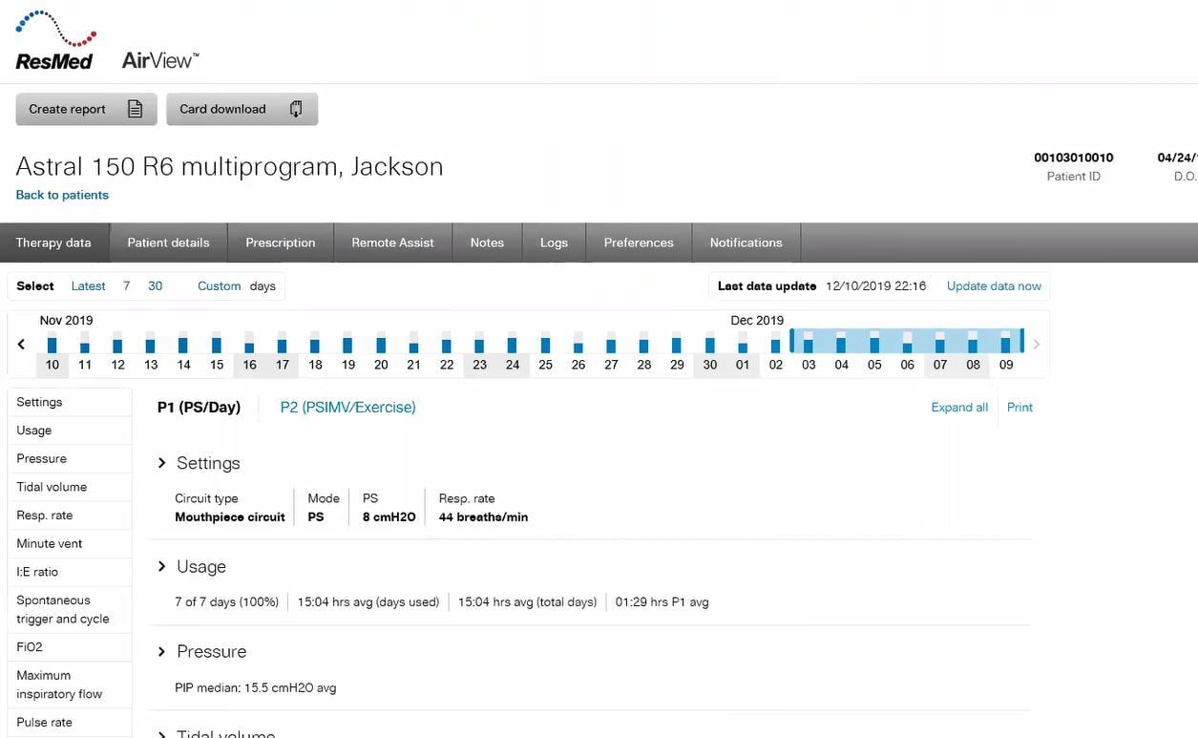The image size is (1198, 738).
Task: Click Back to patients link
Action: (62, 195)
